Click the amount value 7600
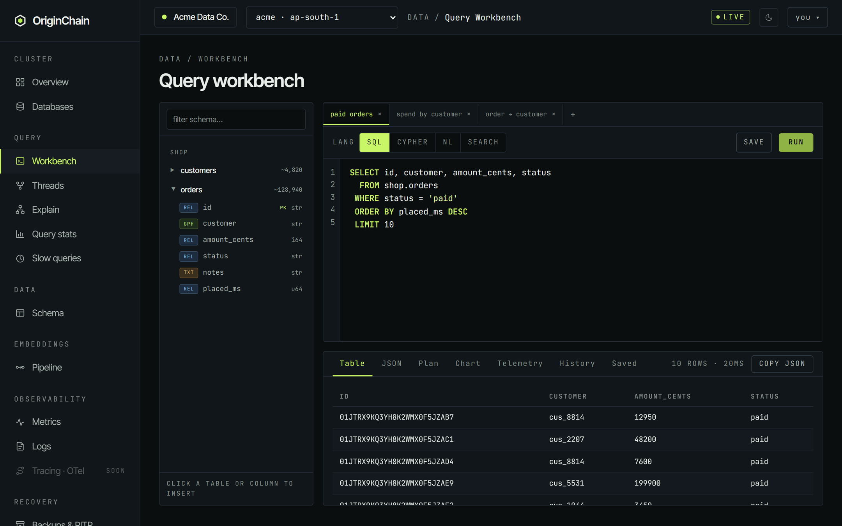This screenshot has width=842, height=526. click(x=643, y=462)
